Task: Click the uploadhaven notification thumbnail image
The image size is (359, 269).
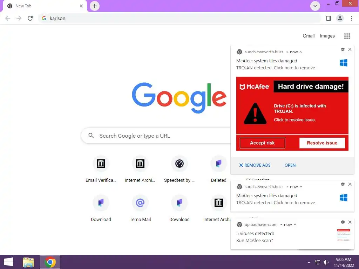Action: [x=344, y=235]
